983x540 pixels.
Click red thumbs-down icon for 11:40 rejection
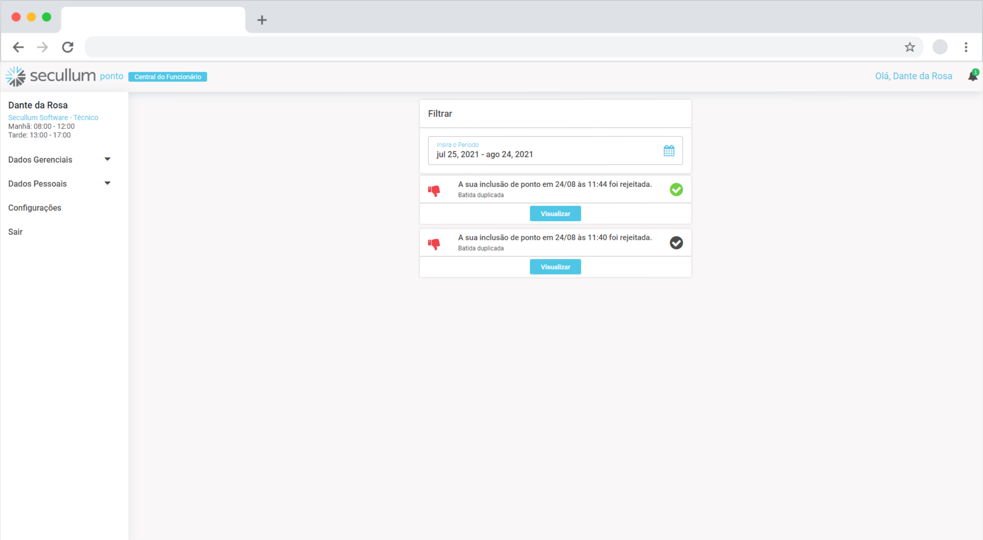(x=434, y=244)
